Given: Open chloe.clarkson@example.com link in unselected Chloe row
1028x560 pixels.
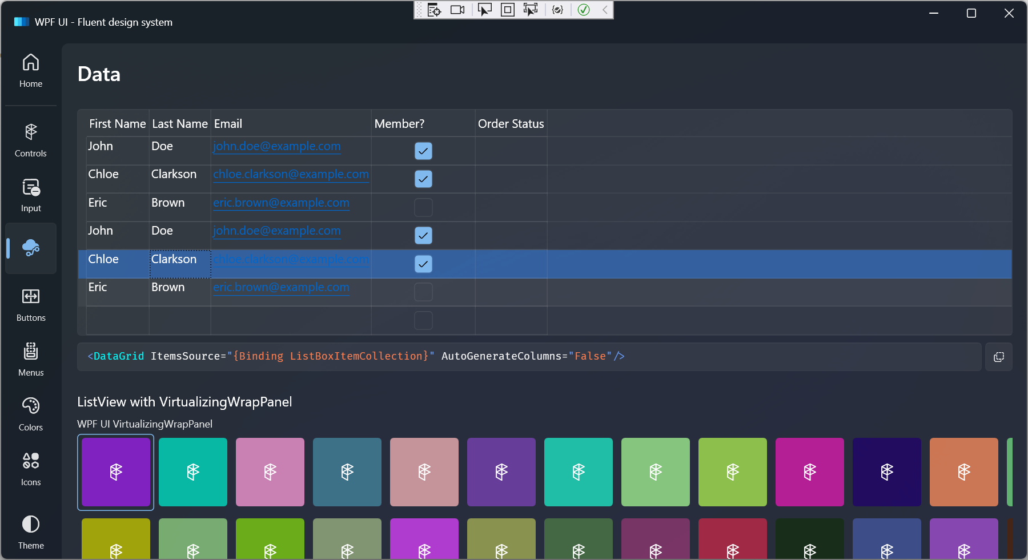Looking at the screenshot, I should [x=291, y=174].
